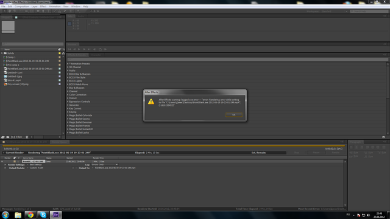
Task: Toggle audio mute in Preview panel
Action: (x=95, y=49)
